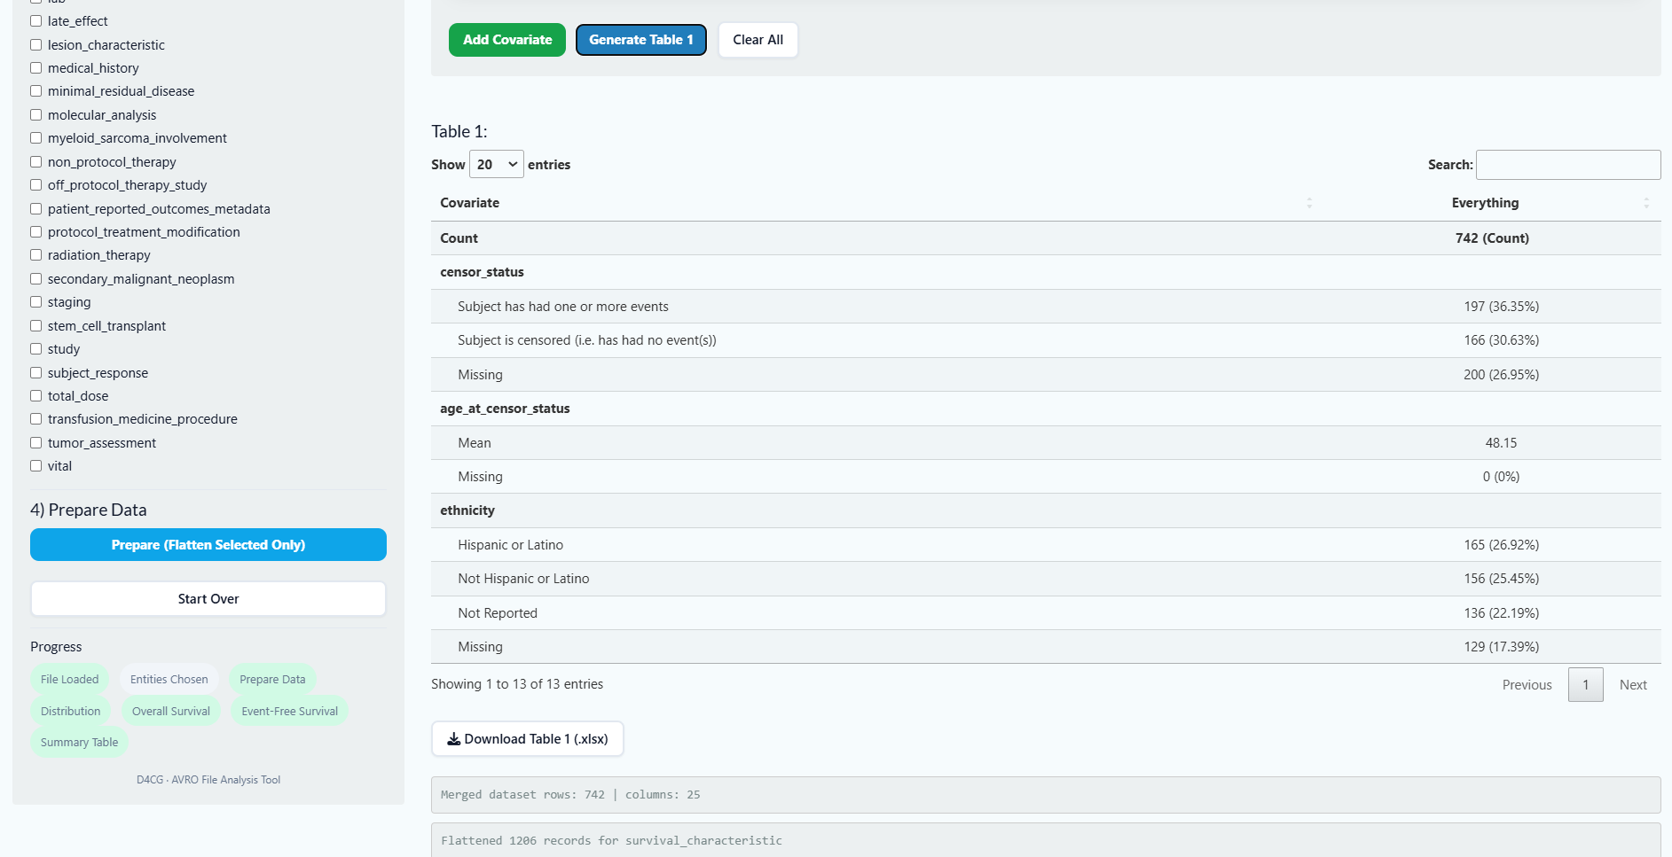Go to Next page of table
The height and width of the screenshot is (857, 1672).
[x=1632, y=685]
